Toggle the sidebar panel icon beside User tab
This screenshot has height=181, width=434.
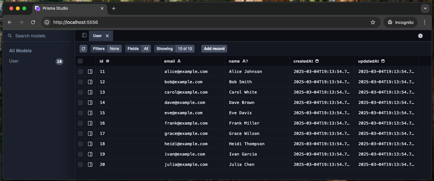click(x=84, y=35)
